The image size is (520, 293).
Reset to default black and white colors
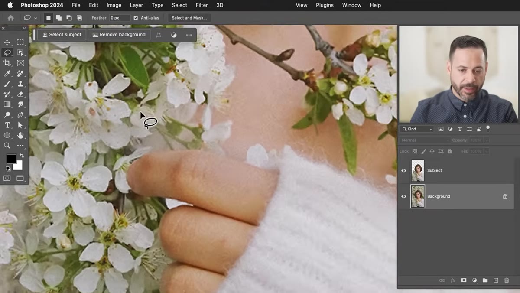tap(7, 169)
